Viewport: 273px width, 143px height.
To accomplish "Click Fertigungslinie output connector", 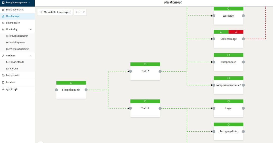I will [x=243, y=132].
